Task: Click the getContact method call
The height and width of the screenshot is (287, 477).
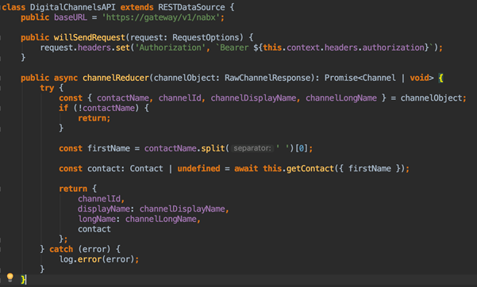Action: coord(310,168)
